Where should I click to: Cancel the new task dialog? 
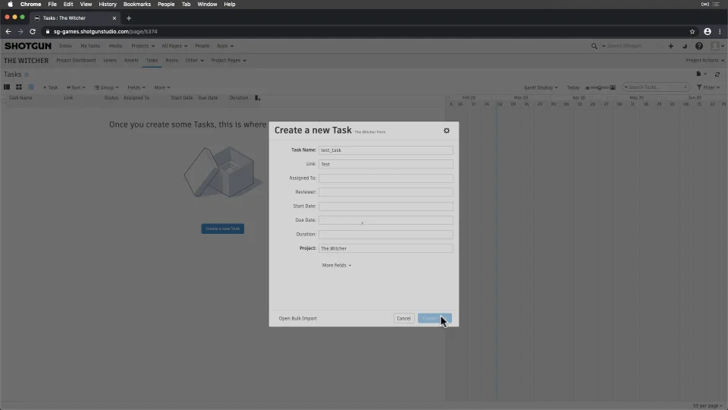coord(403,318)
